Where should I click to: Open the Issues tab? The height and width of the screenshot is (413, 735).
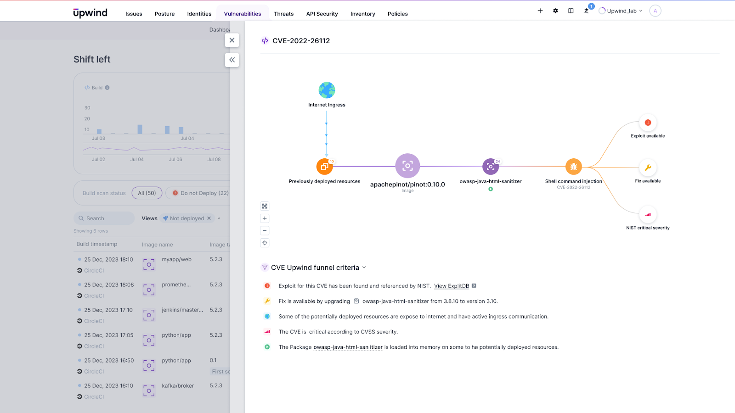134,14
